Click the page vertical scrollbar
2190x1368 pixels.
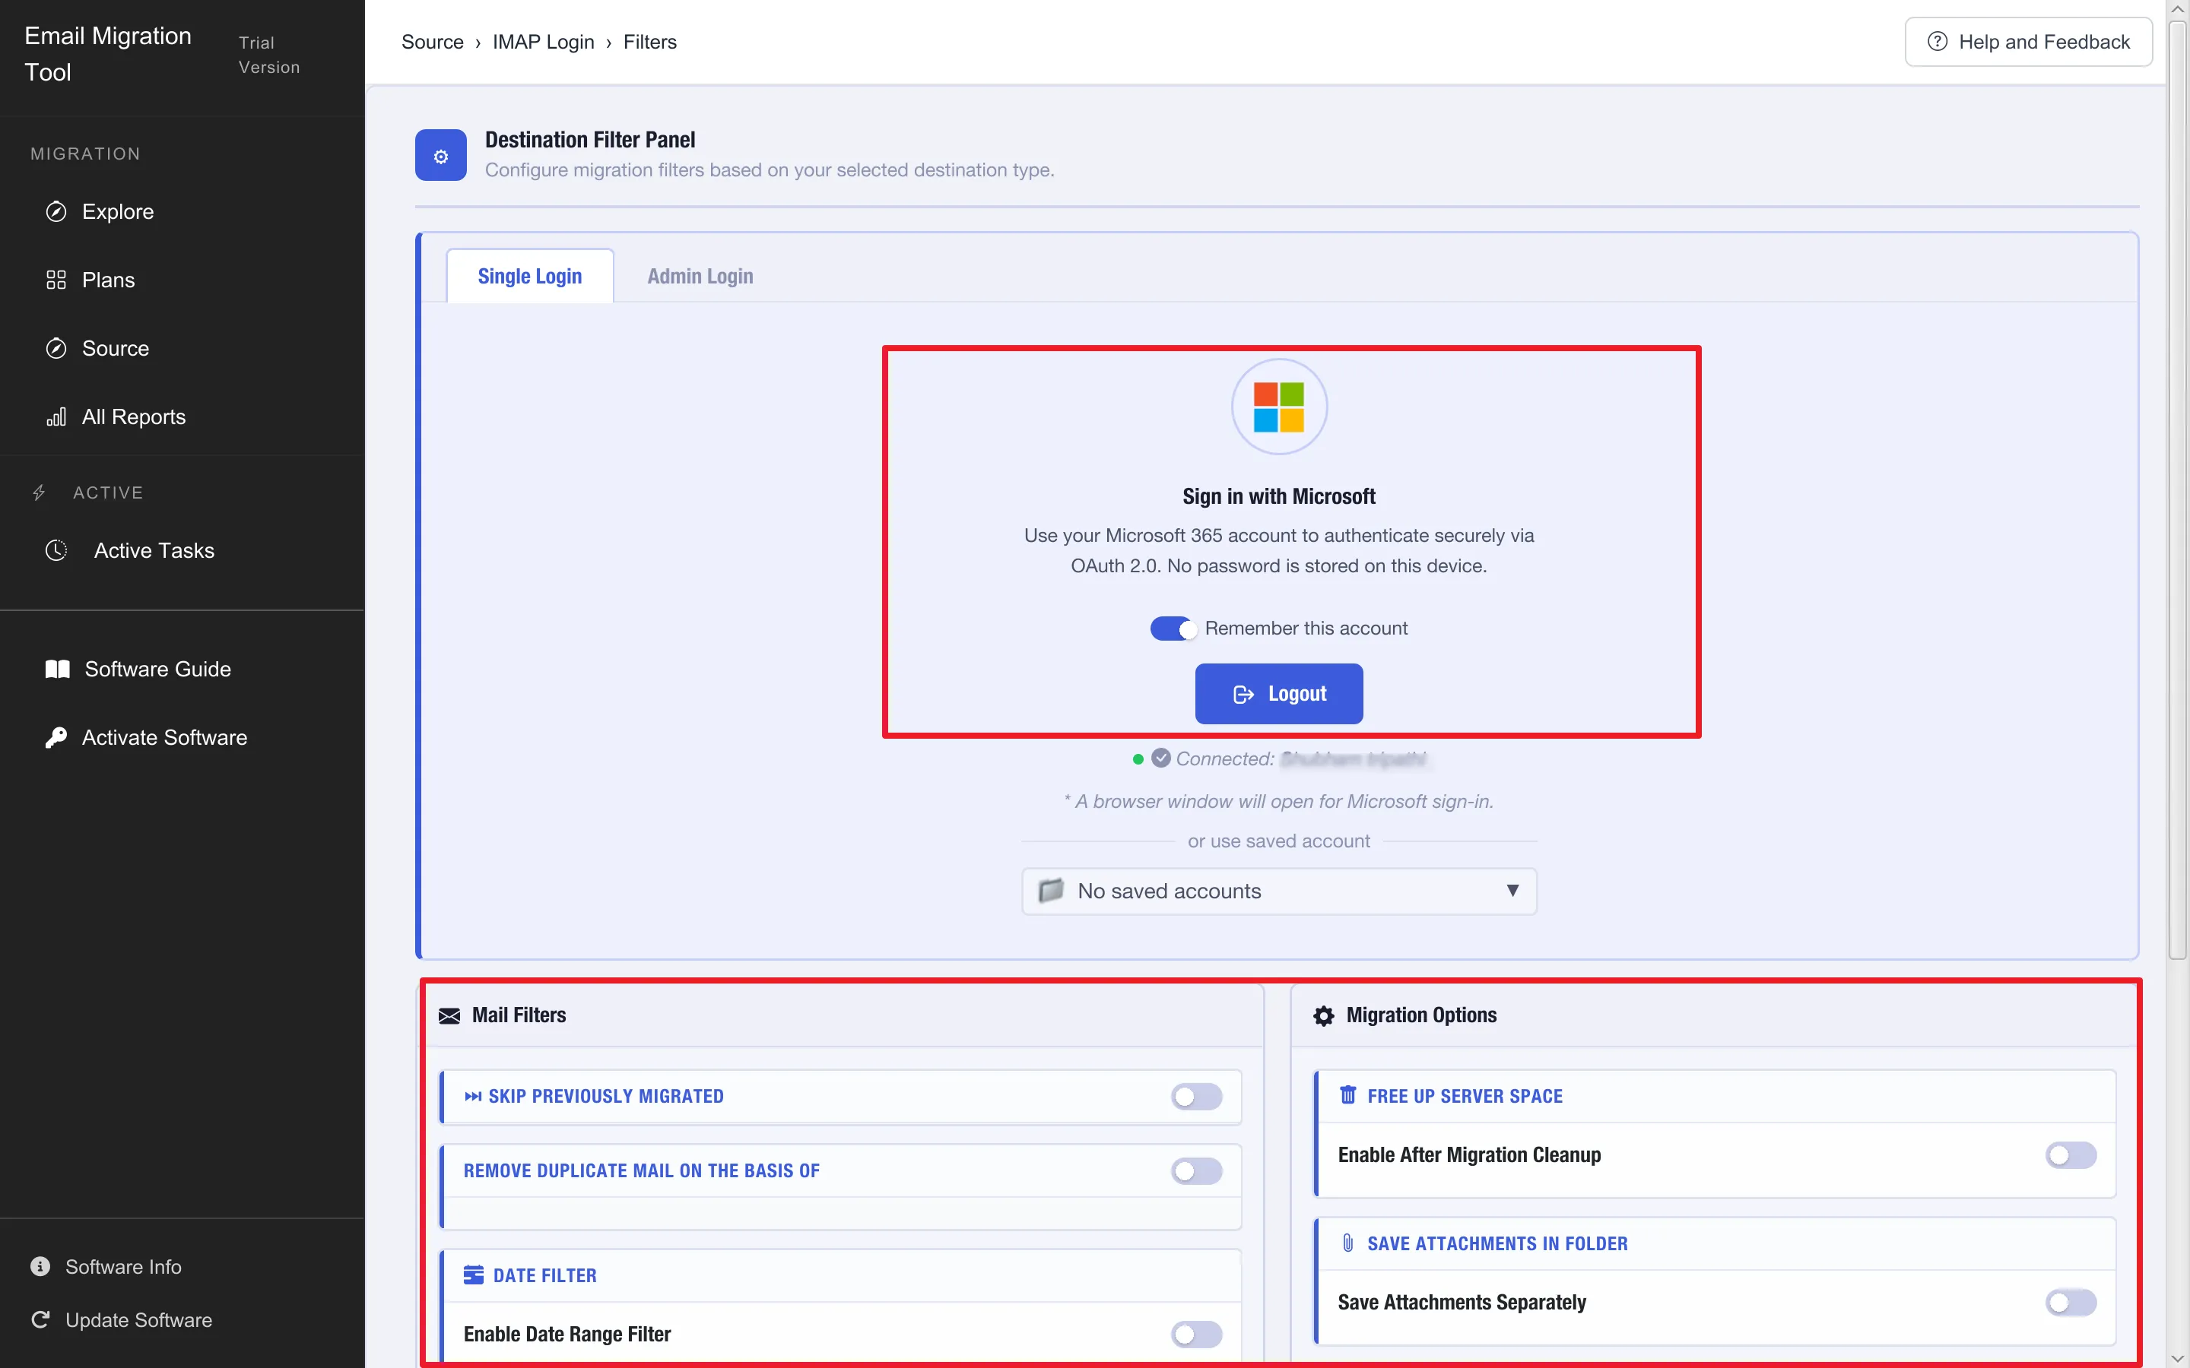(2179, 489)
